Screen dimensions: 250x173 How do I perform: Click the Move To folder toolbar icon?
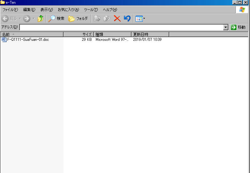pos(97,19)
